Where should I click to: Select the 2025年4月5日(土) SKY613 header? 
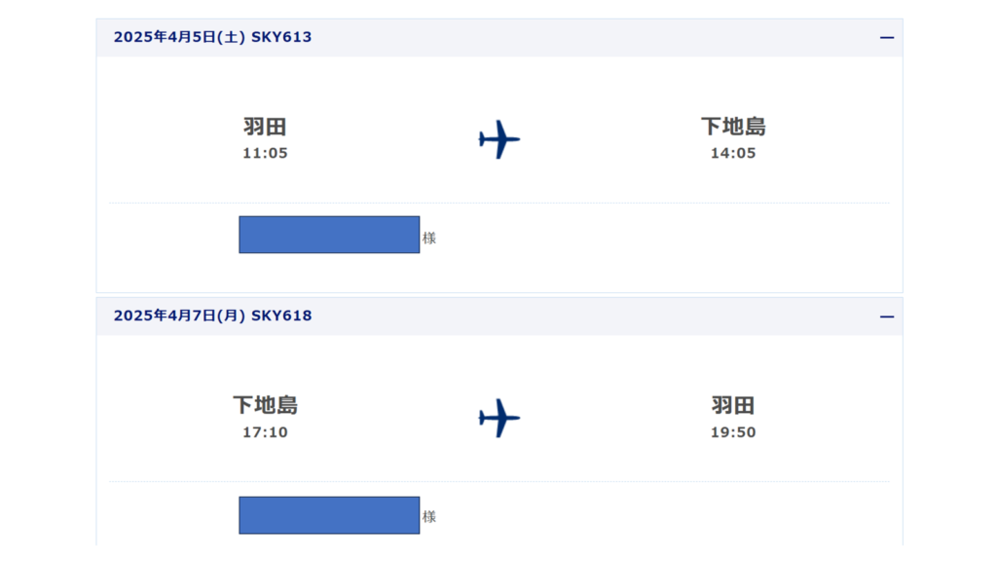(499, 38)
